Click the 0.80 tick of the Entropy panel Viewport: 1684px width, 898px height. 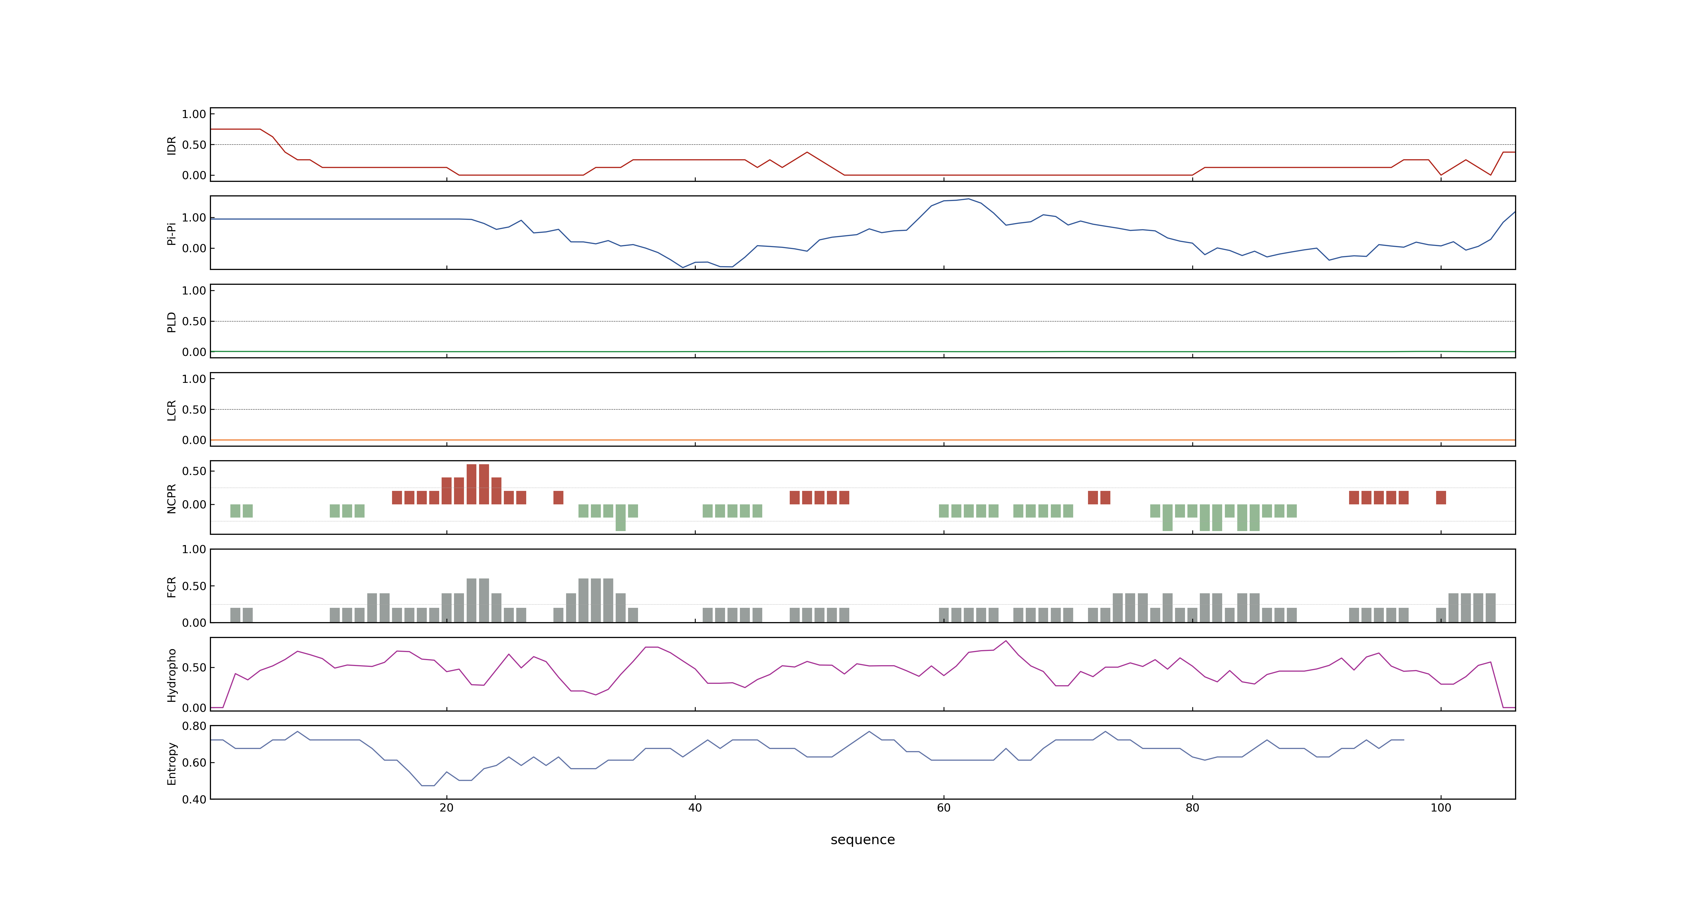pyautogui.click(x=194, y=726)
